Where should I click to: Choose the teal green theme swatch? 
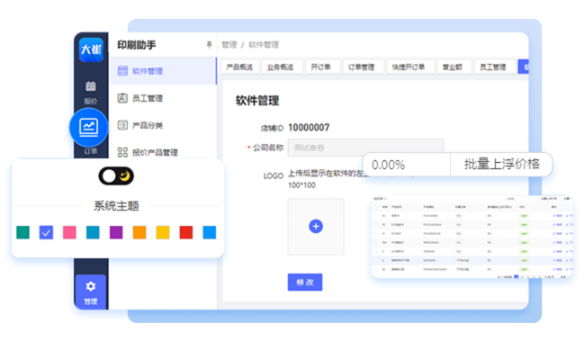click(x=22, y=232)
